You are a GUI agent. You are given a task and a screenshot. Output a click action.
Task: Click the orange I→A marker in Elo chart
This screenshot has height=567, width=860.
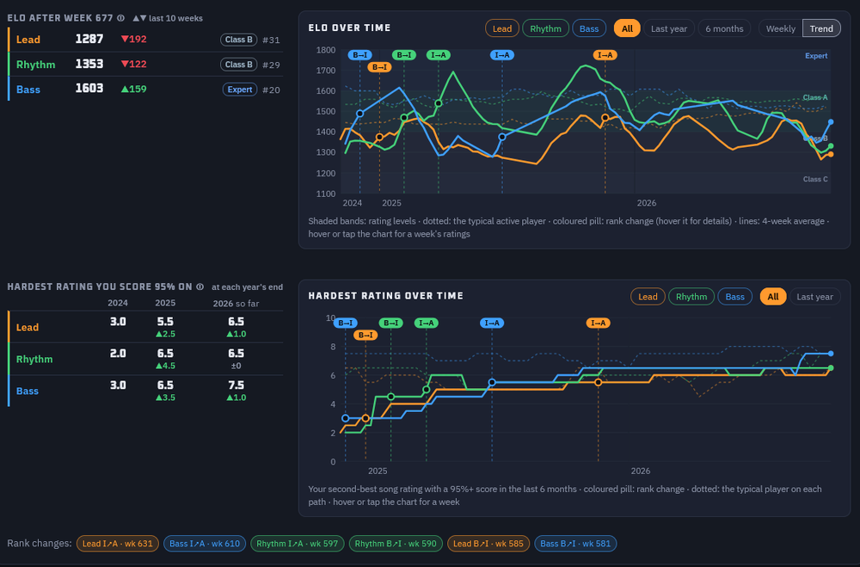coord(605,55)
